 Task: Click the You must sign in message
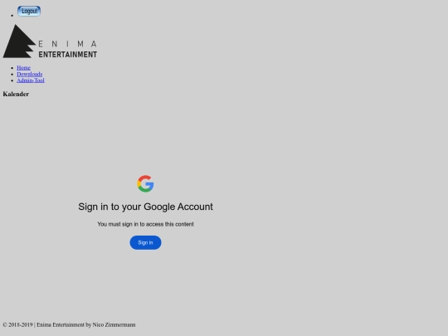[x=145, y=224]
